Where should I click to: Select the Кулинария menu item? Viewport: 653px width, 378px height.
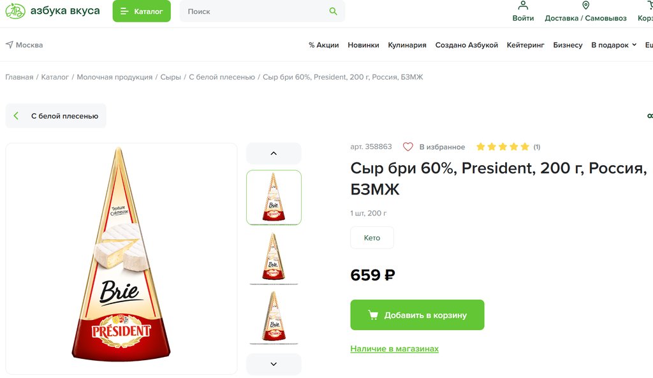[x=407, y=45]
